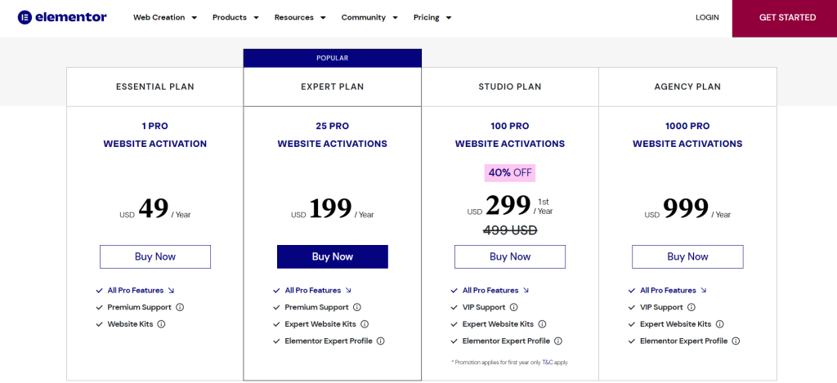The image size is (837, 383).
Task: Open info icon for Essential Premium Support
Action: (x=180, y=307)
